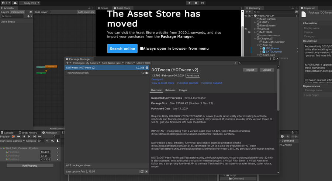Click the Animator eye visibility icon
332x181 pixels.
point(31,12)
